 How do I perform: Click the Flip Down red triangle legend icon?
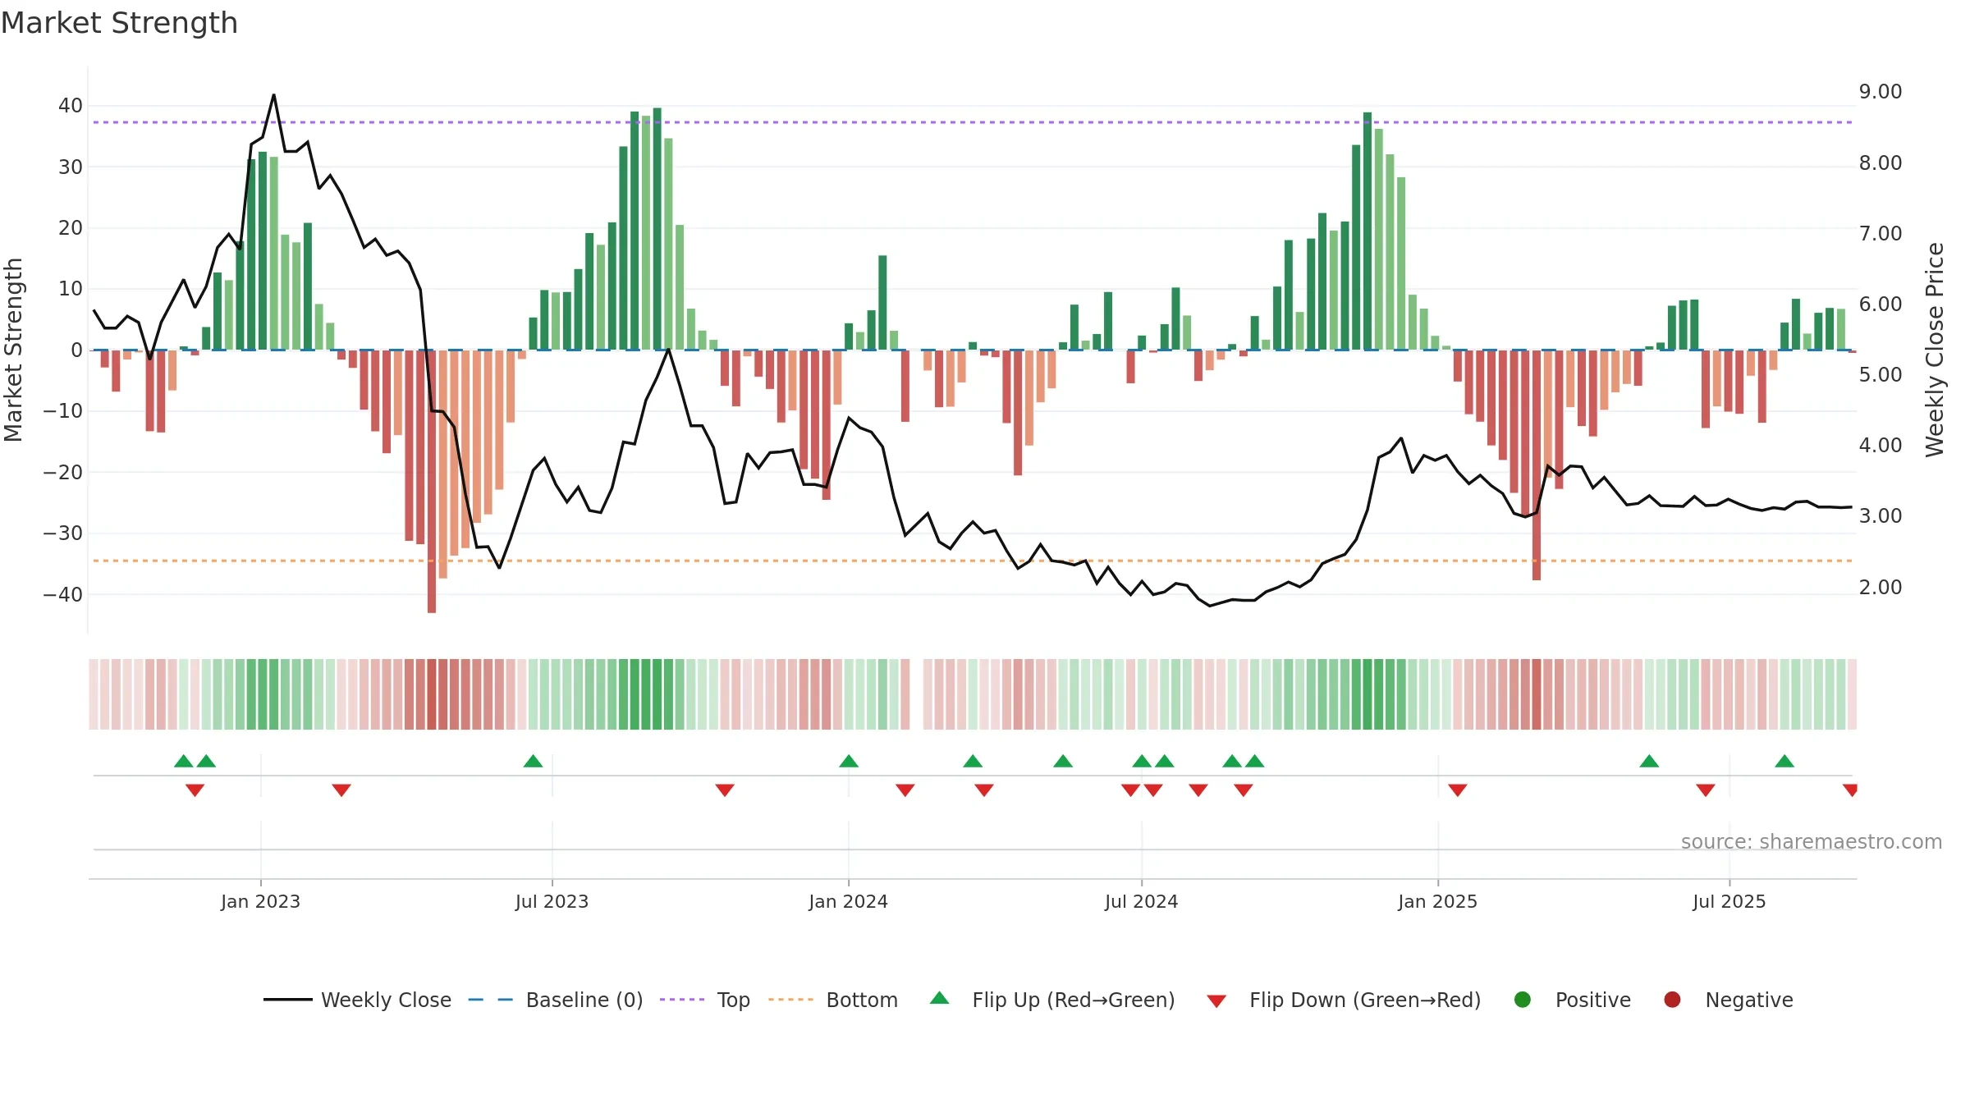[x=1216, y=1001]
